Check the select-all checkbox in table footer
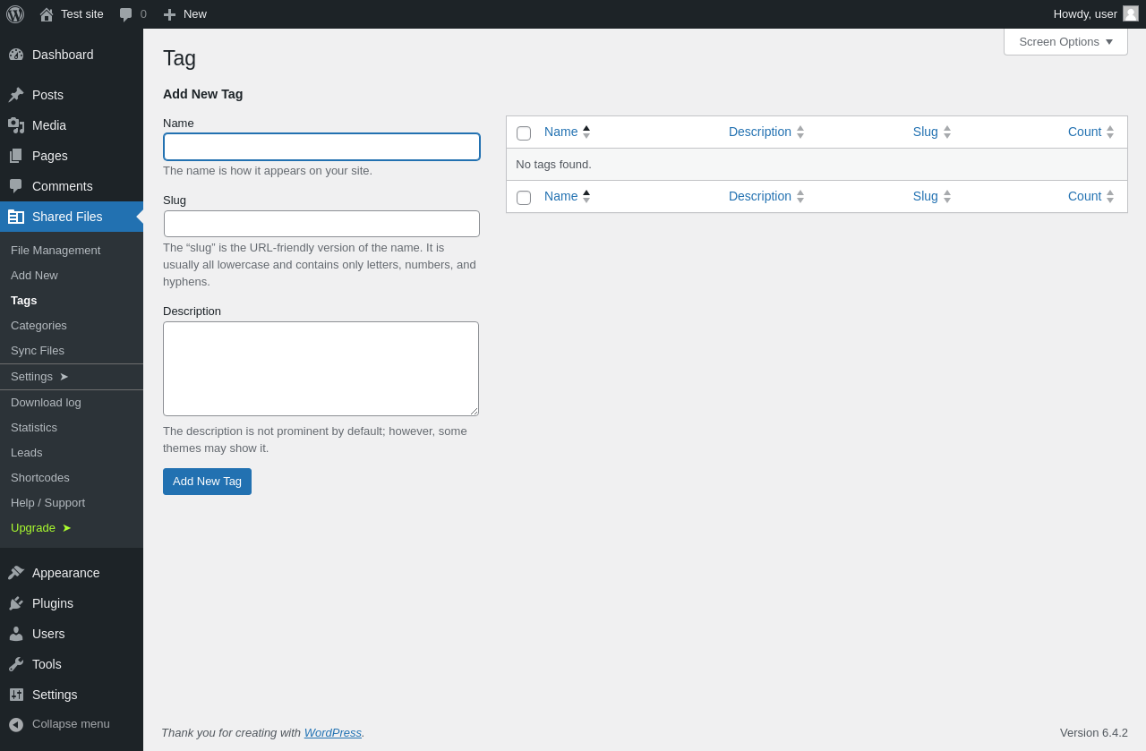This screenshot has width=1146, height=751. point(524,198)
